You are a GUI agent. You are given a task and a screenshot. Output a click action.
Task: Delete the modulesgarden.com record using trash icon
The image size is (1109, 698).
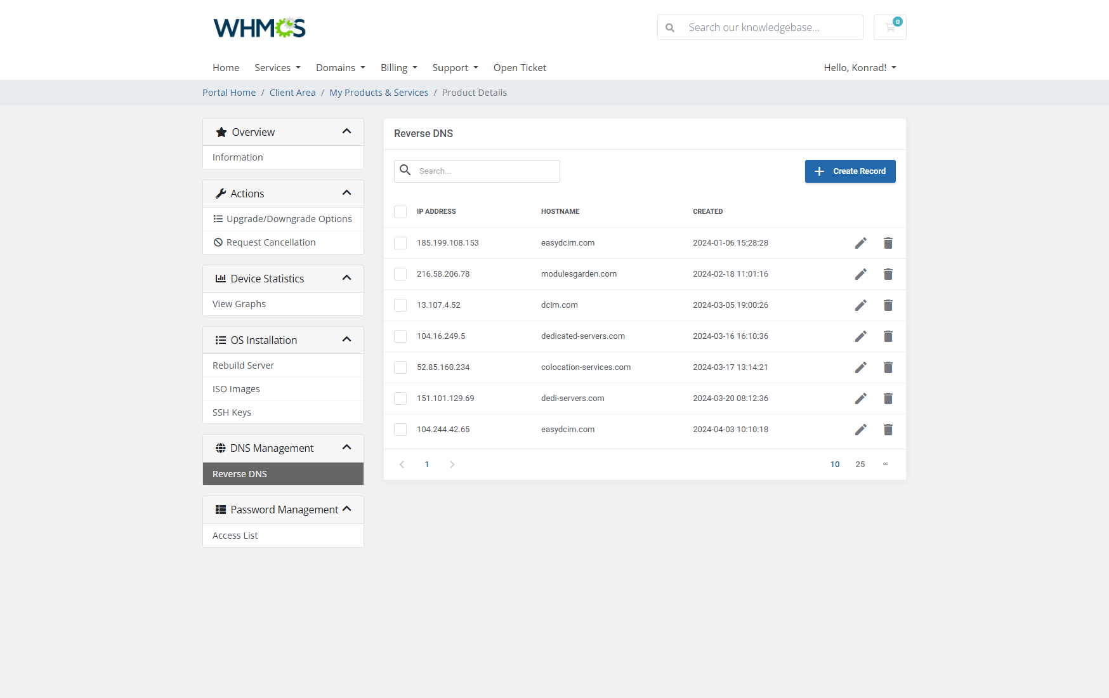click(x=888, y=274)
